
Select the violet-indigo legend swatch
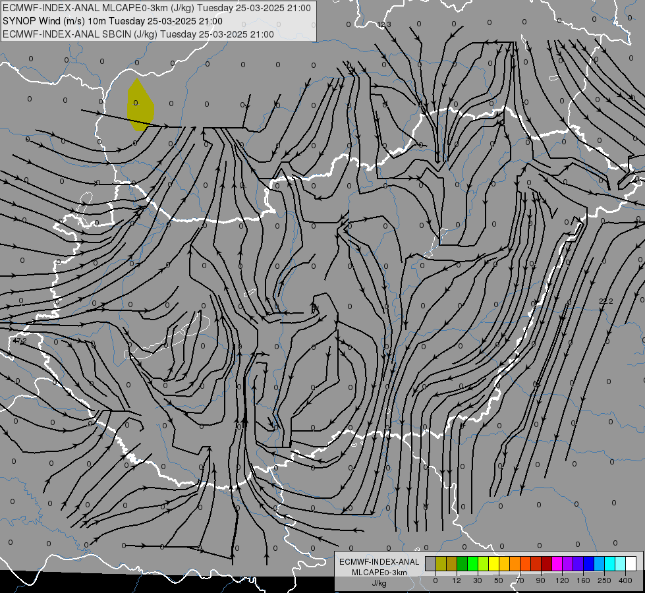pyautogui.click(x=578, y=563)
